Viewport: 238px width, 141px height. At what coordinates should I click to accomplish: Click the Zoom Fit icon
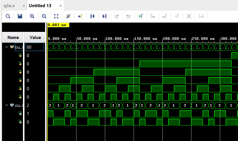point(56,16)
